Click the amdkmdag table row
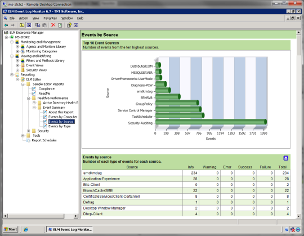This screenshot has width=304, height=236. 186,173
